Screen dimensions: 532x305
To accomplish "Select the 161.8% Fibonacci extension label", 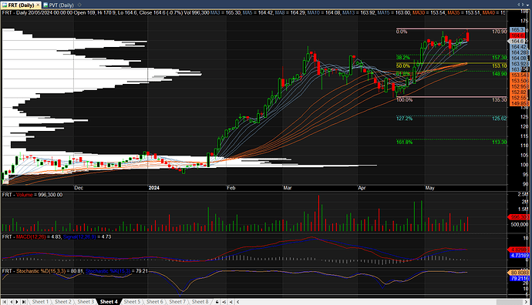I will click(404, 142).
